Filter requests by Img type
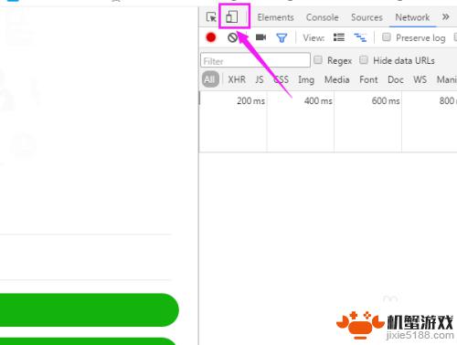 click(306, 80)
